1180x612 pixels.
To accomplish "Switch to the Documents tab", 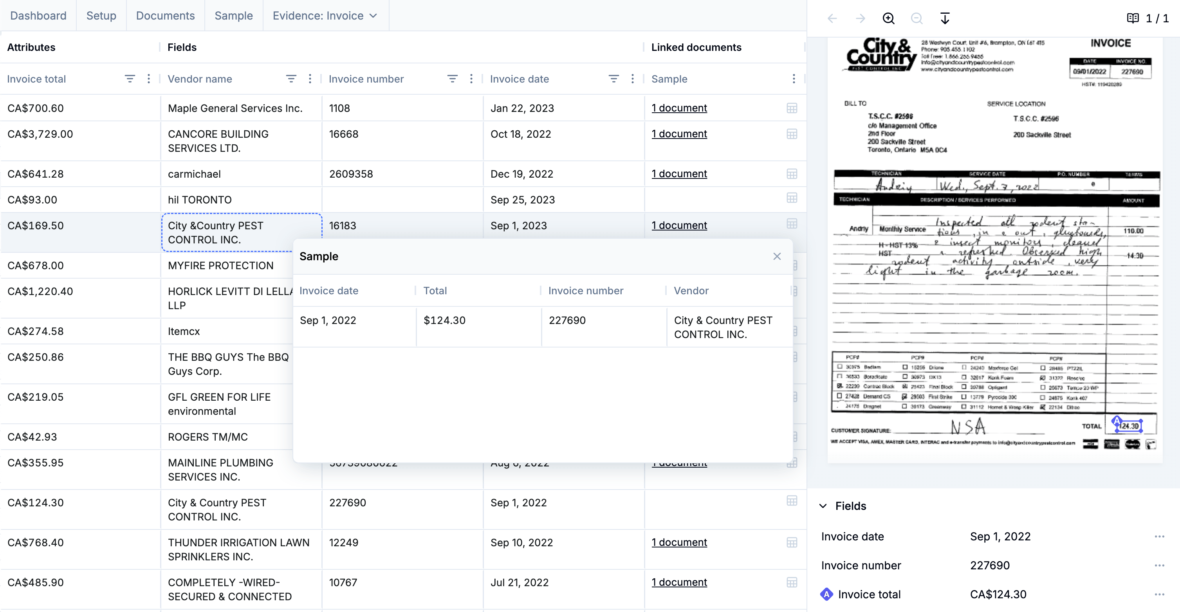I will [165, 16].
